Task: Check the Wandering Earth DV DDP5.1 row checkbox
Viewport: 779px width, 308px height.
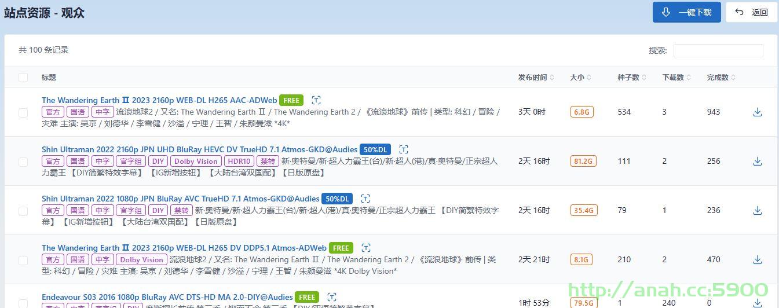Action: pyautogui.click(x=23, y=260)
